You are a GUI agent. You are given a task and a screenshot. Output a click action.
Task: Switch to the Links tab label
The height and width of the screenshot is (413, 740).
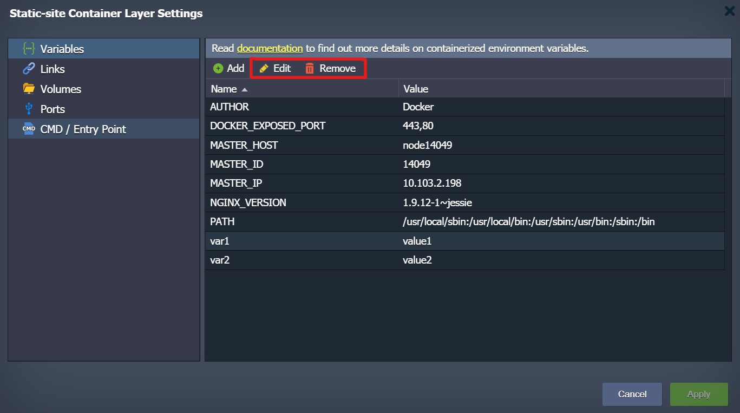tap(53, 69)
